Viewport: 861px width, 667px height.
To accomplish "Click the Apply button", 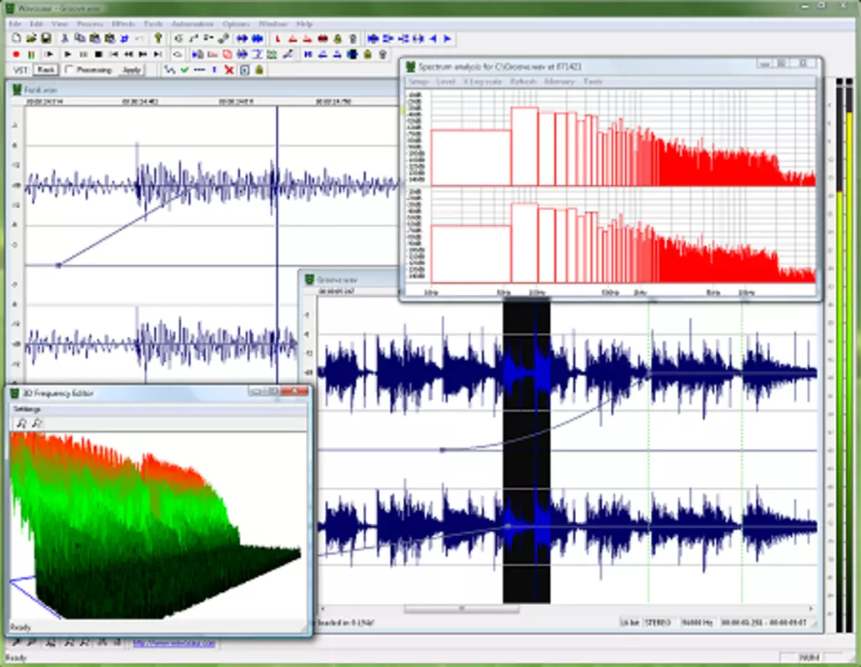I will tap(131, 70).
